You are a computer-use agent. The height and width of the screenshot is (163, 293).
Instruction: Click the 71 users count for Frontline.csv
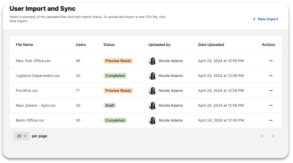pyautogui.click(x=78, y=91)
